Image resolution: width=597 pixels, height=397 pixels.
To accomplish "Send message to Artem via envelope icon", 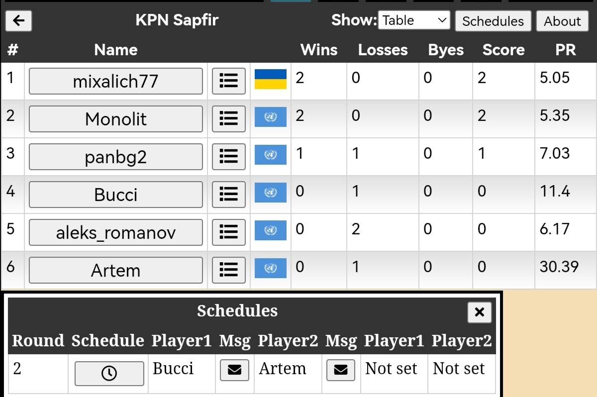I will point(341,370).
